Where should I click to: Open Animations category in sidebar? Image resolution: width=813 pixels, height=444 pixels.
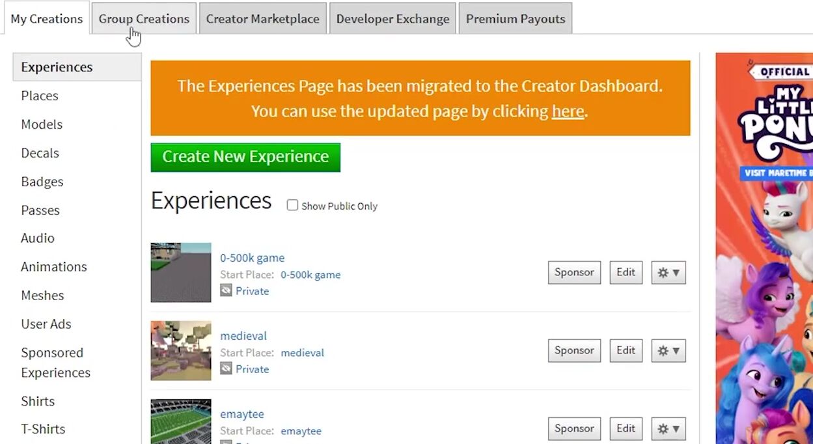click(x=53, y=267)
